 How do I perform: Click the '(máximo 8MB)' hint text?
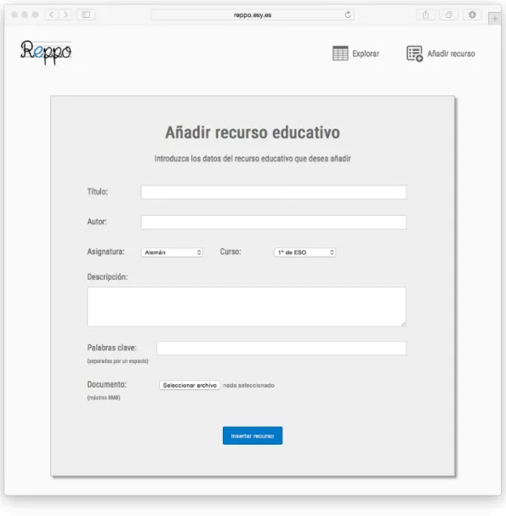pyautogui.click(x=104, y=398)
